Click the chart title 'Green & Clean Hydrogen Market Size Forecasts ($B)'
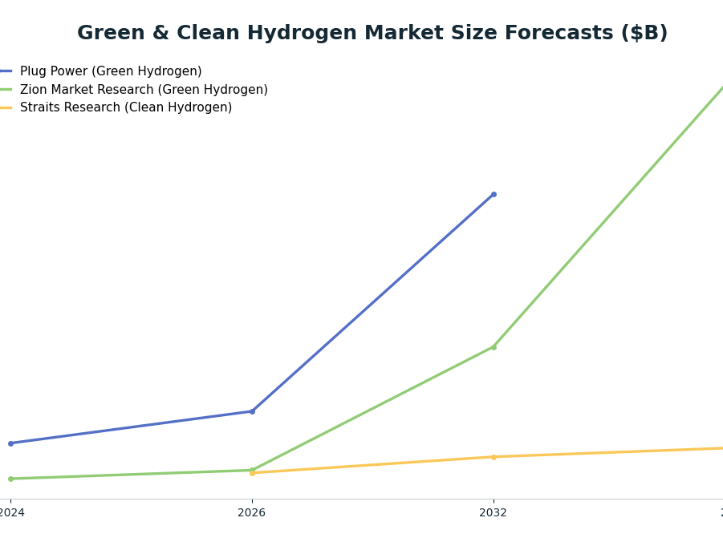 372,33
